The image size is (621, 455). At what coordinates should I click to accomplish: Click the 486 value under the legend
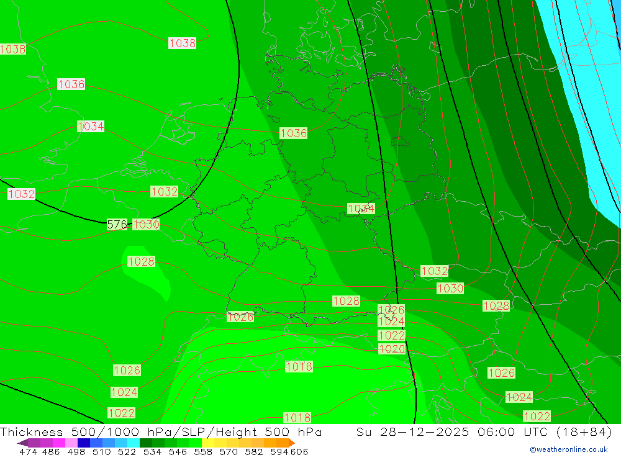[51, 451]
